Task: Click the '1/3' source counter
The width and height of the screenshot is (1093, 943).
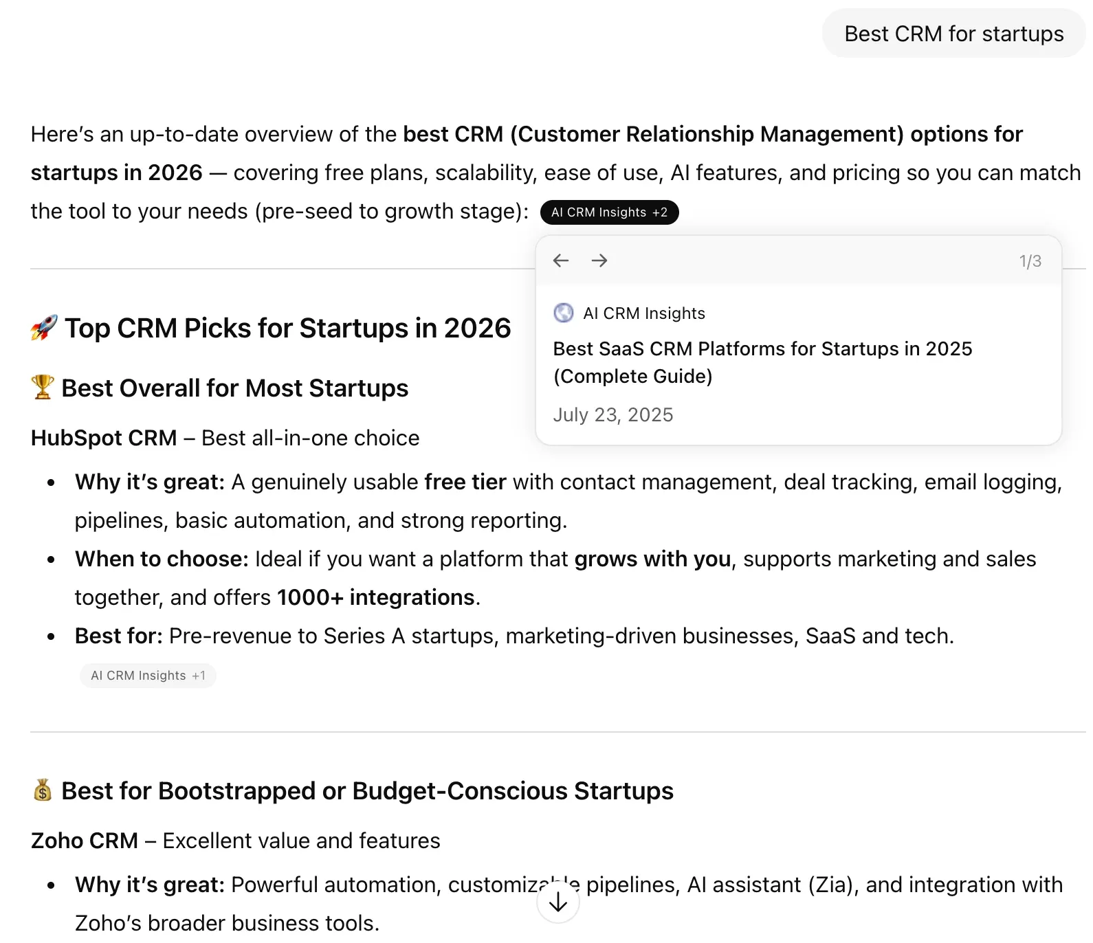Action: [x=1030, y=261]
